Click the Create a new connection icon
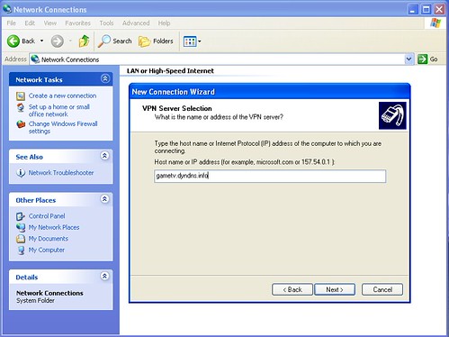The width and height of the screenshot is (449, 337). pyautogui.click(x=21, y=96)
